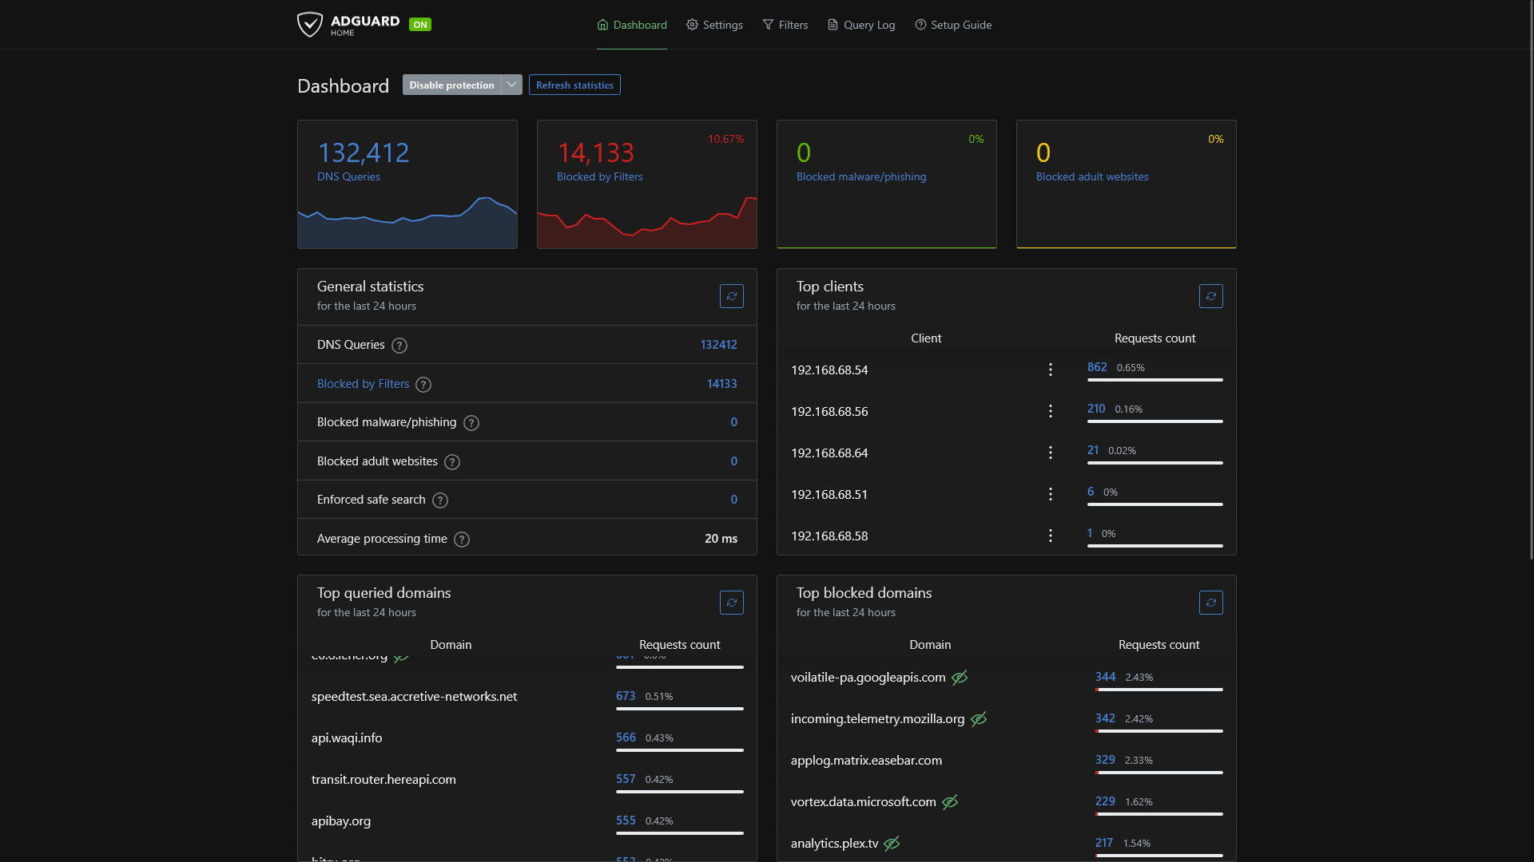Click tracker icon beside incoming.telemetry.mozilla.org

click(x=979, y=719)
